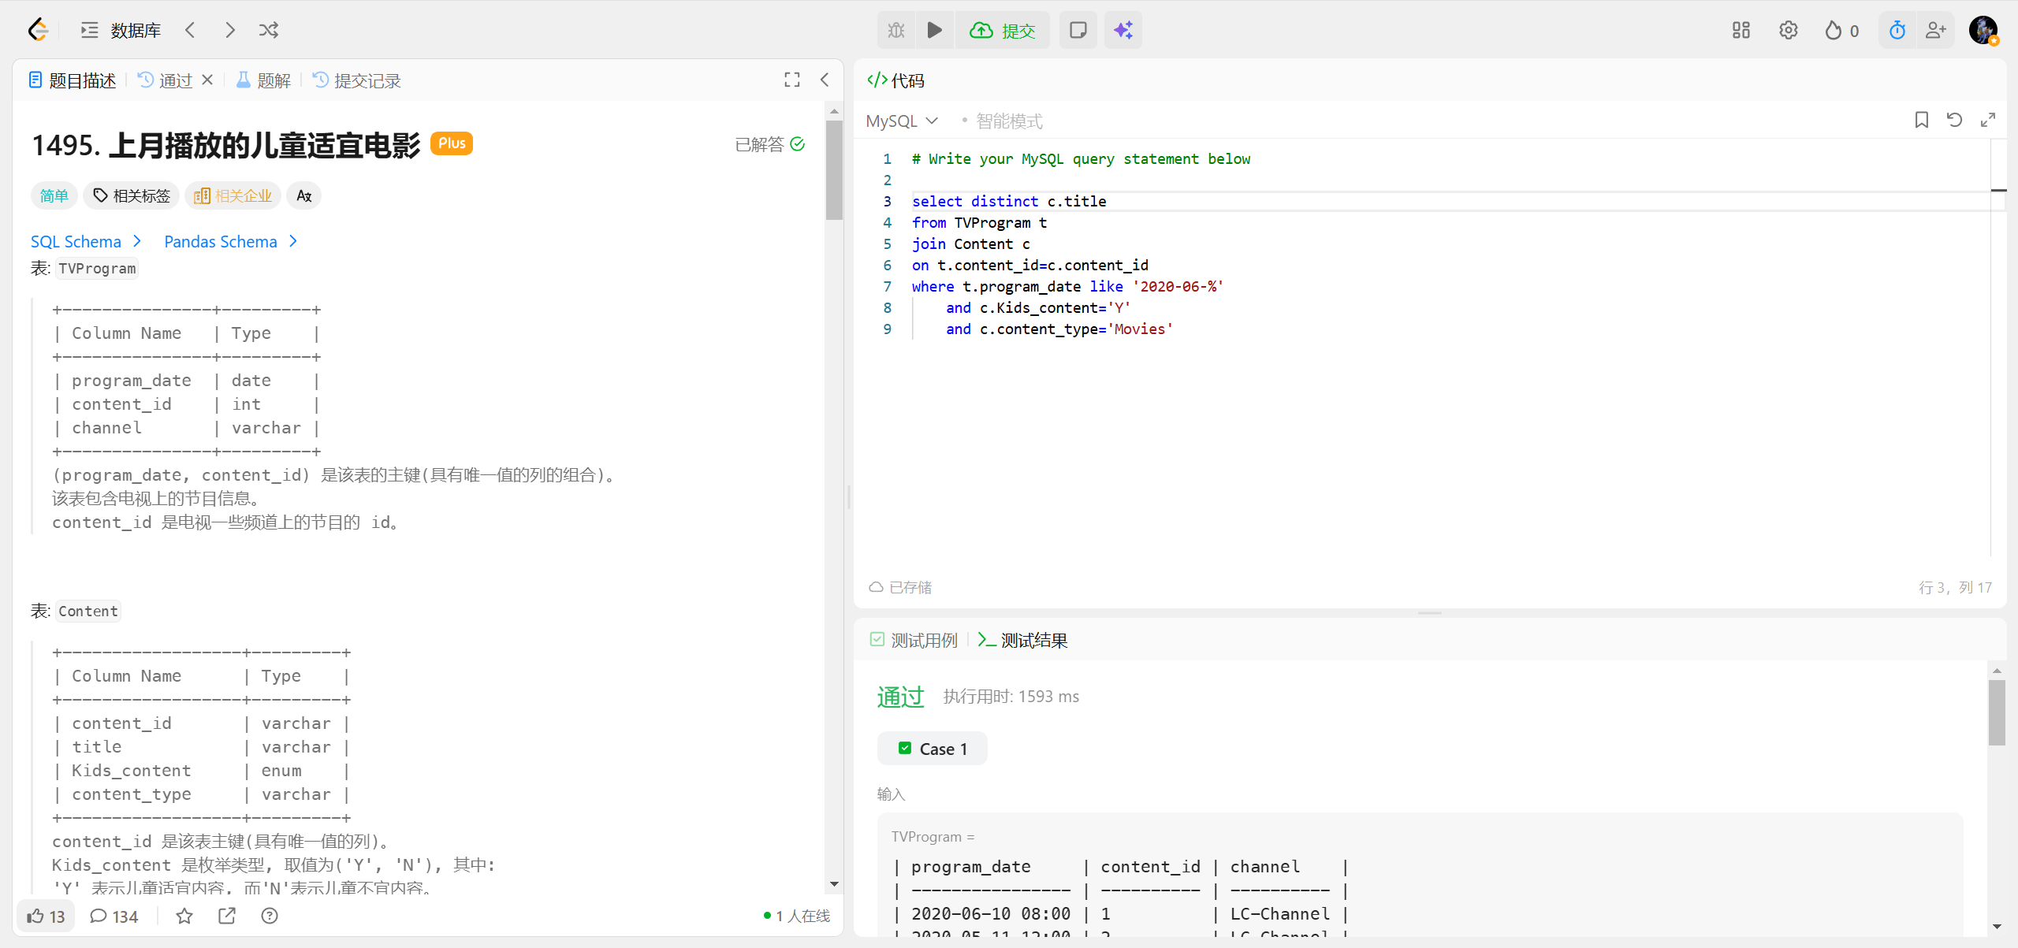Expand the SQL Schema section
Viewport: 2018px width, 948px height.
(86, 241)
